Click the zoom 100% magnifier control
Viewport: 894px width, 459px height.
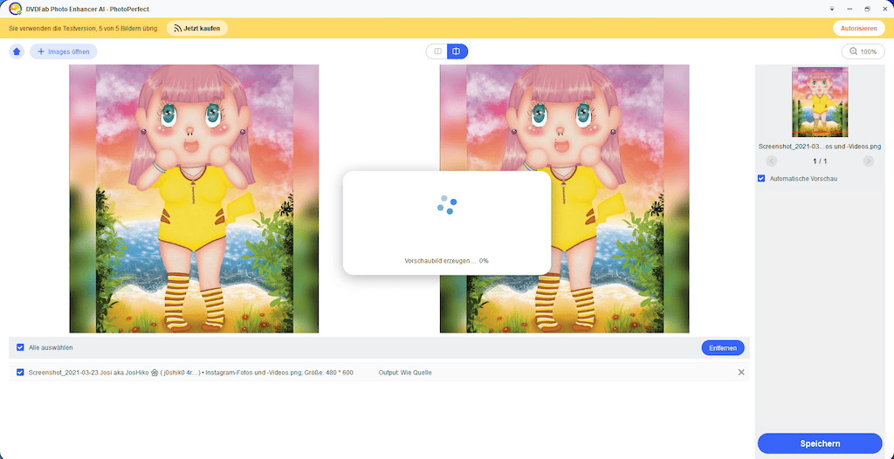863,51
